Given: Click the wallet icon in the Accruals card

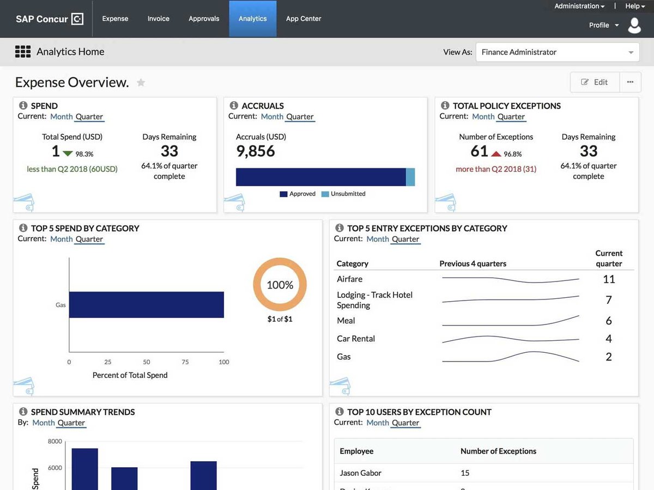Looking at the screenshot, I should (234, 203).
